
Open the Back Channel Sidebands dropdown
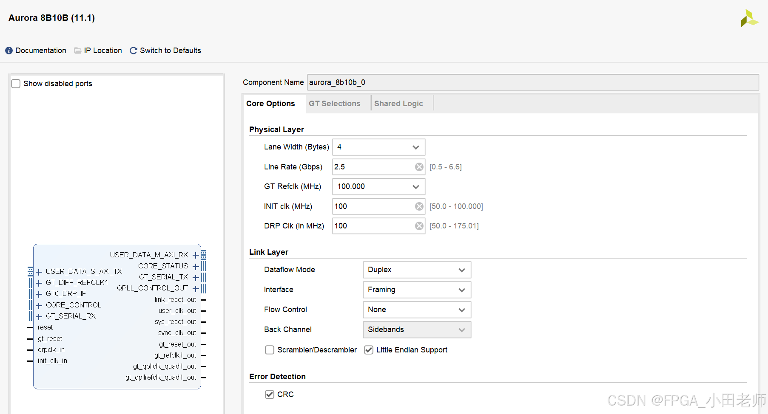(417, 330)
